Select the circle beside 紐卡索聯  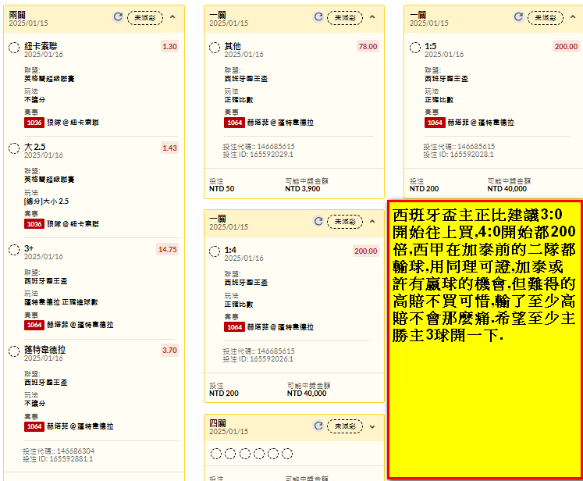point(14,48)
